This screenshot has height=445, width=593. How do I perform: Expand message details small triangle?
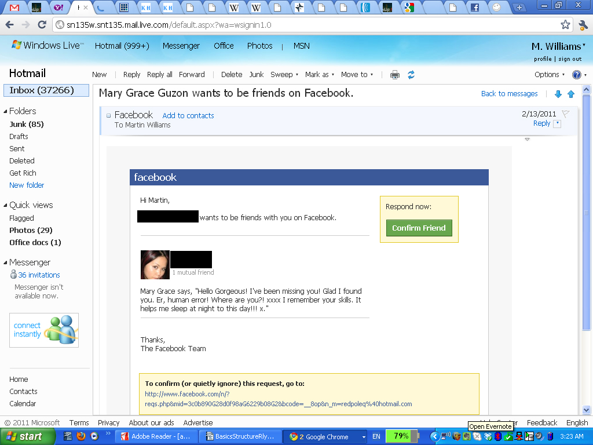click(x=527, y=139)
